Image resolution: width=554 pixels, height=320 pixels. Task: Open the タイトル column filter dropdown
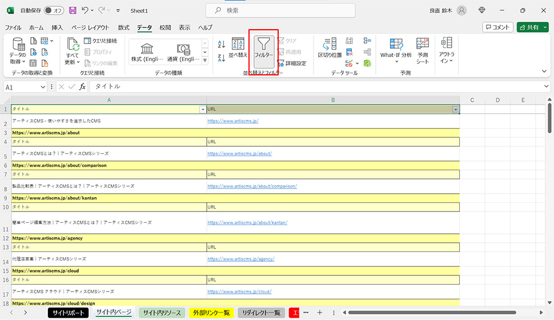203,110
